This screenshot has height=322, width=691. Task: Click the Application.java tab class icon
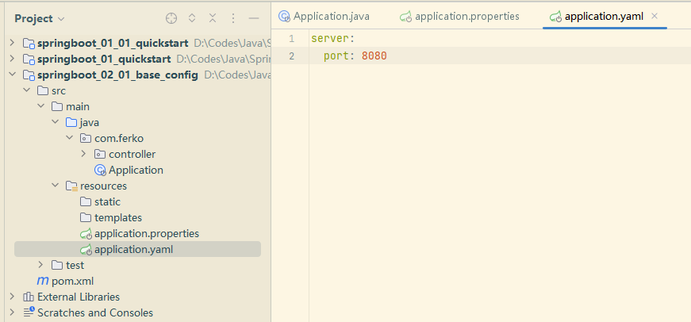tap(285, 17)
